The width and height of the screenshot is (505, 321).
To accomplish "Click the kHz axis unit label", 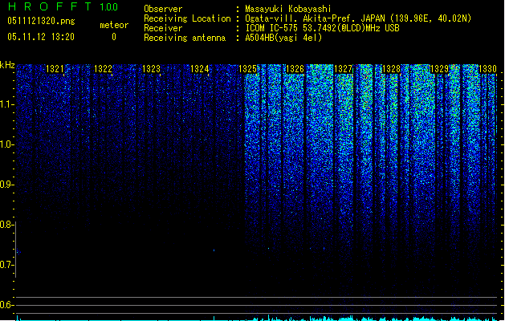I will pyautogui.click(x=7, y=65).
